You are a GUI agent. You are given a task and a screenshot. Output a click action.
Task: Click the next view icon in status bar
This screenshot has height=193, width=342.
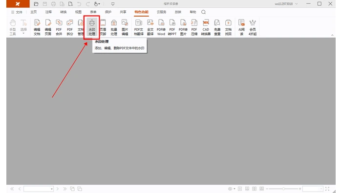tap(80, 189)
